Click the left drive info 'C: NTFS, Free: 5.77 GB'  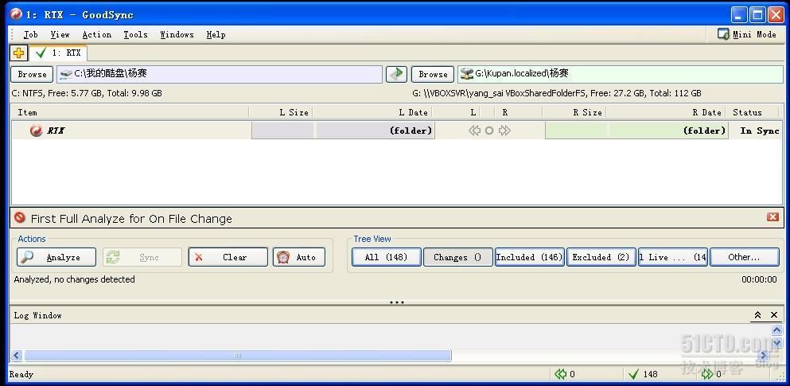pyautogui.click(x=87, y=93)
